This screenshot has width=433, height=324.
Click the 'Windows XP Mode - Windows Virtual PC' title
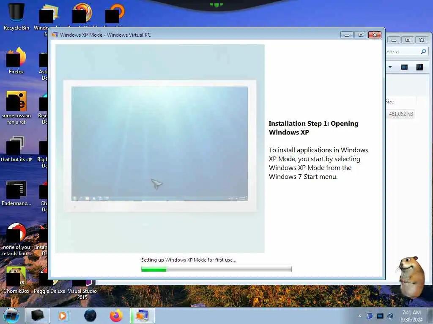(x=105, y=35)
